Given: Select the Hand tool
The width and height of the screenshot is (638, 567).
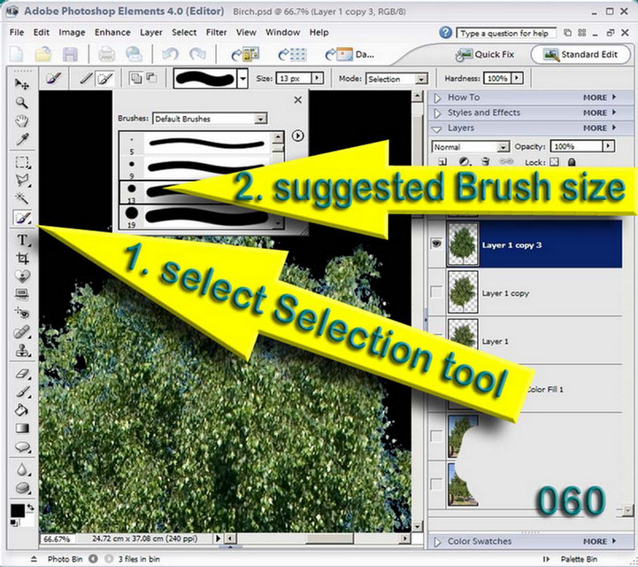Looking at the screenshot, I should coord(22,121).
